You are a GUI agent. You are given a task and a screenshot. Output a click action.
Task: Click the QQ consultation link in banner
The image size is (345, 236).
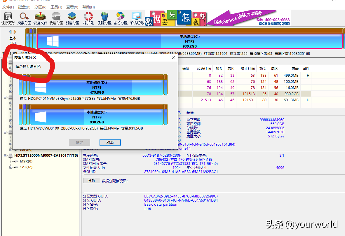pyautogui.click(x=274, y=24)
